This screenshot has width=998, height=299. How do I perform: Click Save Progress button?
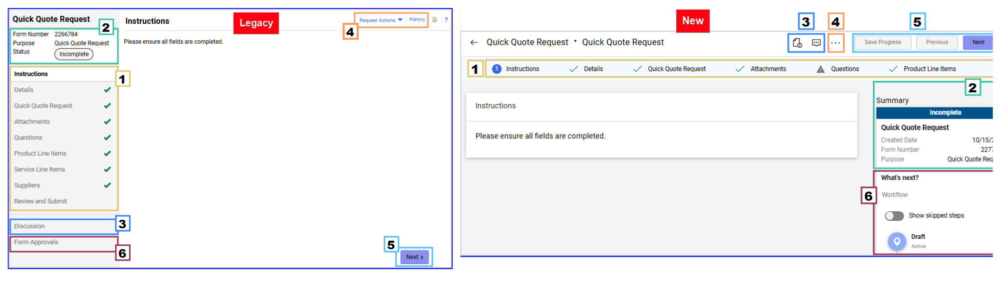[x=883, y=42]
